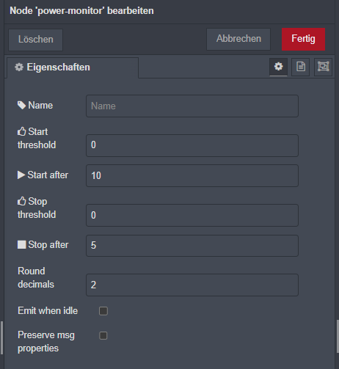Cancel editing with the Abbrechen button
This screenshot has height=369, width=339.
238,39
